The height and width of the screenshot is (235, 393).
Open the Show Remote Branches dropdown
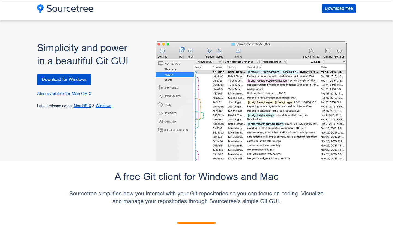(x=241, y=62)
